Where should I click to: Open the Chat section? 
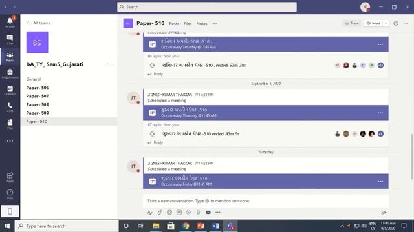pyautogui.click(x=10, y=40)
